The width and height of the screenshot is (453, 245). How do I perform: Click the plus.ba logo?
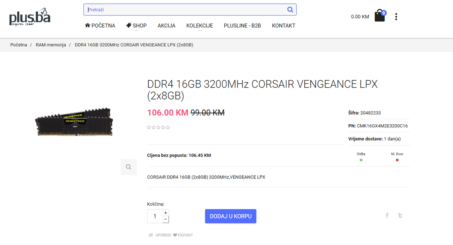[30, 17]
